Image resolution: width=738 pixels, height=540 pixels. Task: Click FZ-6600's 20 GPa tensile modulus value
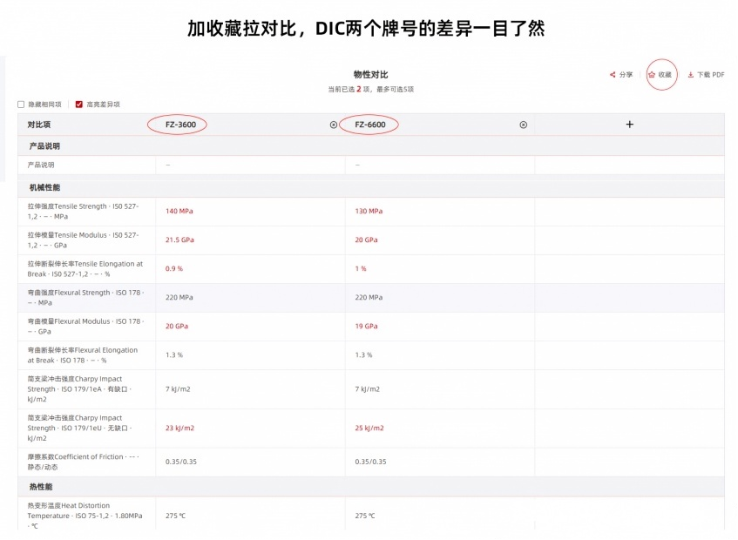(x=366, y=240)
